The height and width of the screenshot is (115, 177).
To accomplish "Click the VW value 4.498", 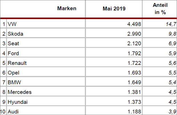I will (x=134, y=24).
